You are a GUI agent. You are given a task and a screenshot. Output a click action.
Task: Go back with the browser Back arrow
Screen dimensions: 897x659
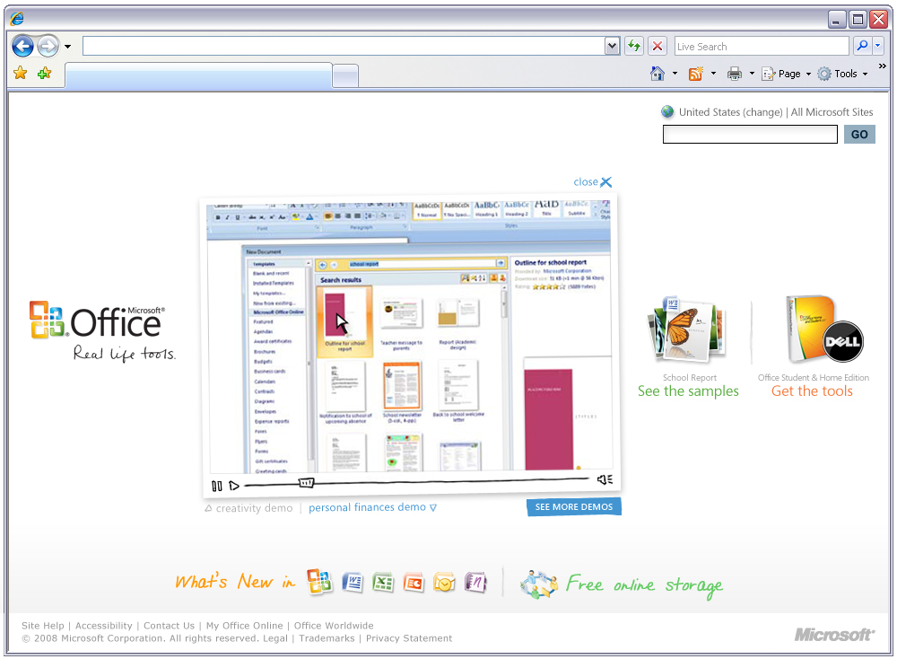pos(22,47)
